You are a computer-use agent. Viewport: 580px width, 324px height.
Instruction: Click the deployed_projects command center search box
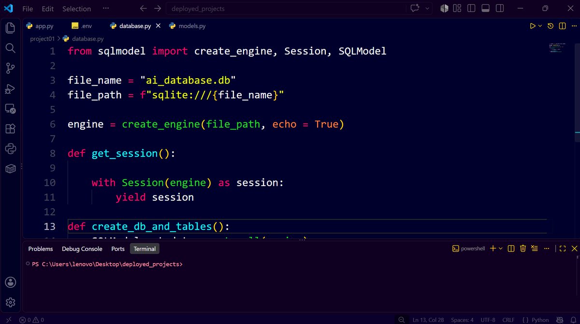click(x=286, y=9)
